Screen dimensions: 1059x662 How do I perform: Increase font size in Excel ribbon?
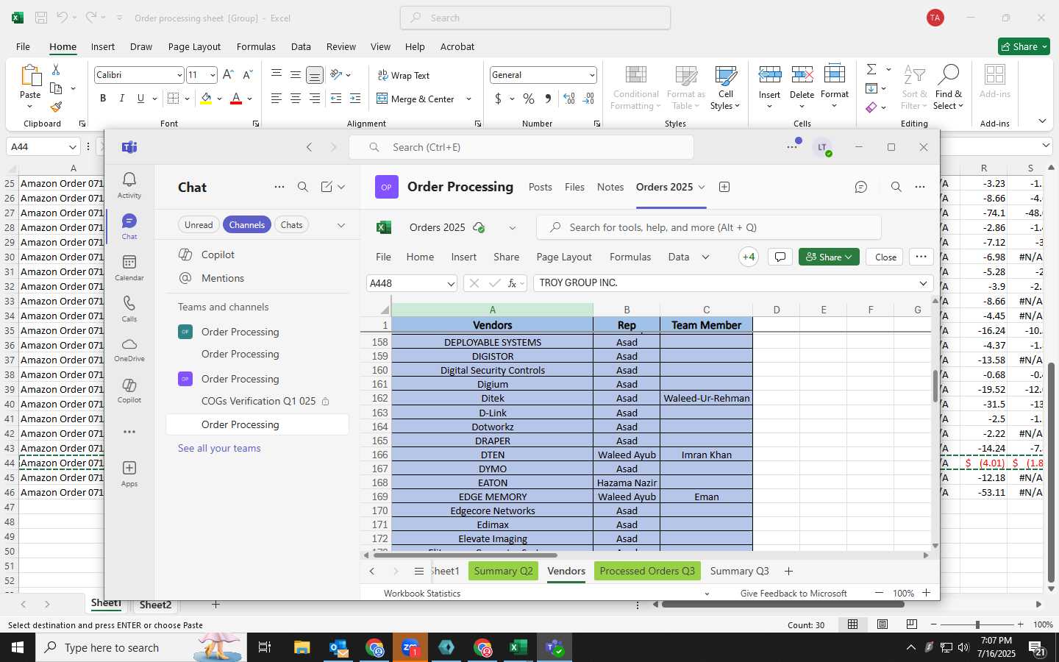click(228, 74)
